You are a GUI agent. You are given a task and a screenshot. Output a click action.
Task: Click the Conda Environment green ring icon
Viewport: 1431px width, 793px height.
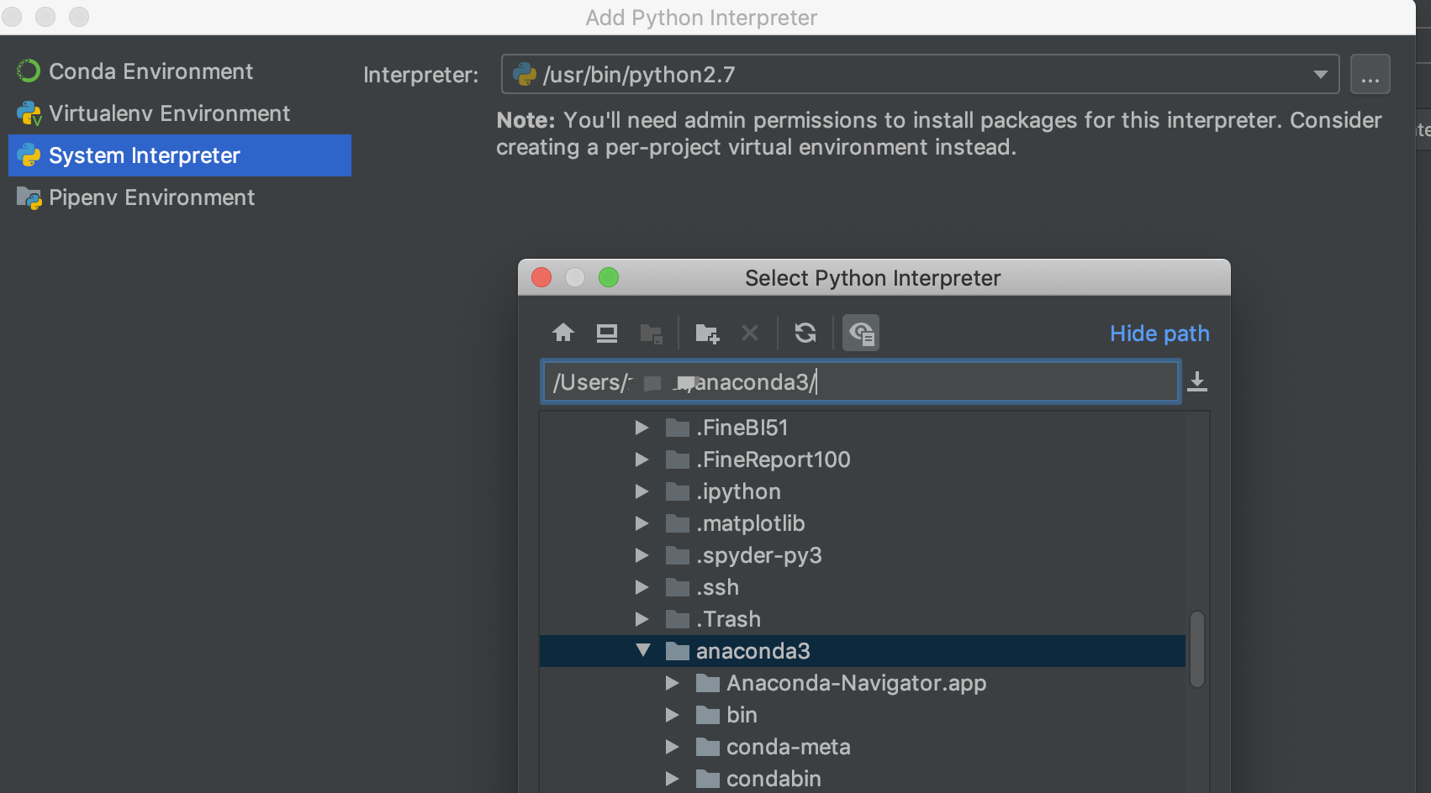coord(29,71)
